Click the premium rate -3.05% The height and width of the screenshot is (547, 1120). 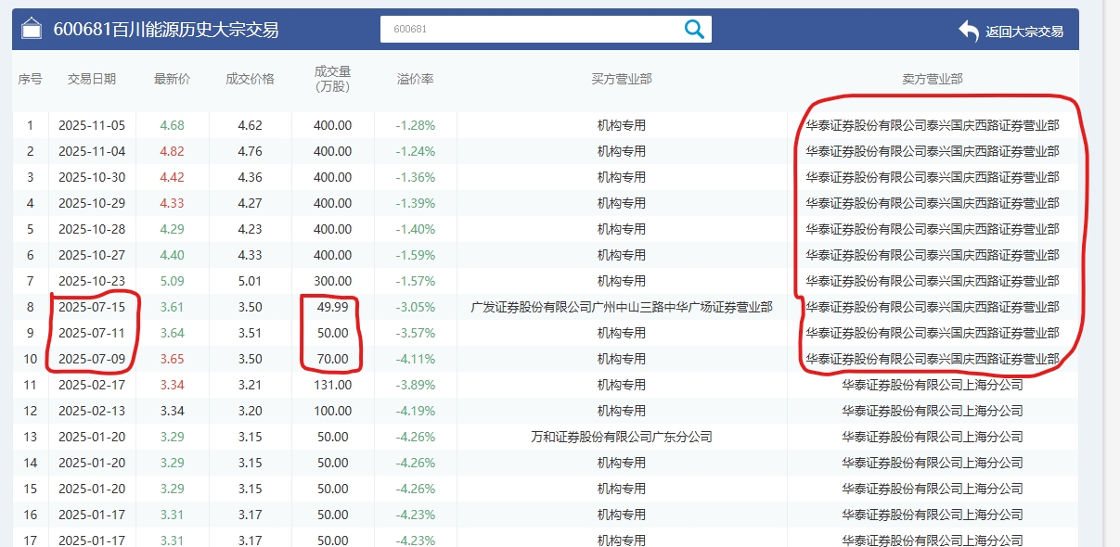415,307
